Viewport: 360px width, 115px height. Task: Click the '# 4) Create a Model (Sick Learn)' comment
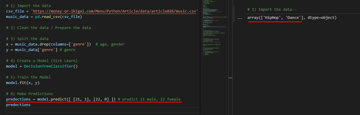42,61
